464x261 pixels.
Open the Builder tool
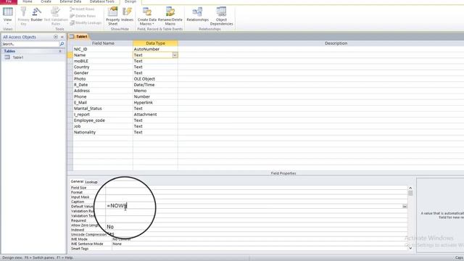click(37, 14)
